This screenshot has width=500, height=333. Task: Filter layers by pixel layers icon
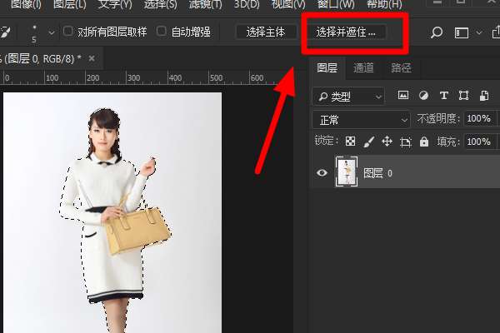[403, 95]
